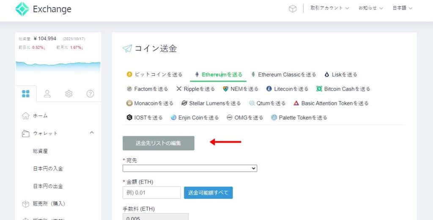Open 日本円の入金 page
This screenshot has width=433, height=220.
click(48, 168)
